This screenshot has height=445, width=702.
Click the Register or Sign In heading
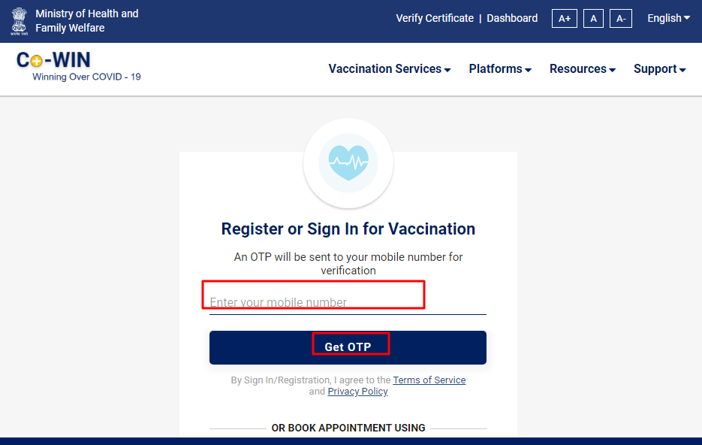pyautogui.click(x=348, y=229)
